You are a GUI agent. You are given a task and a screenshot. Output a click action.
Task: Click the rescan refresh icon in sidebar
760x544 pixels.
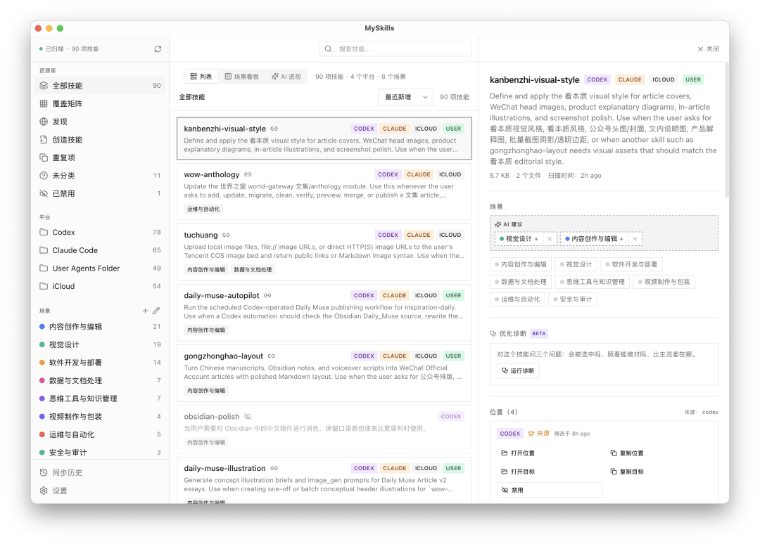158,49
